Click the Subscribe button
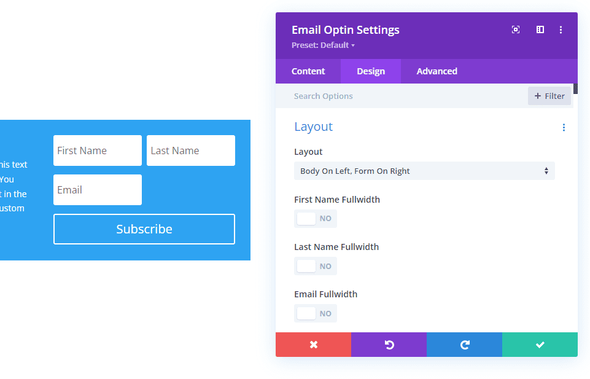590x379 pixels. [144, 229]
